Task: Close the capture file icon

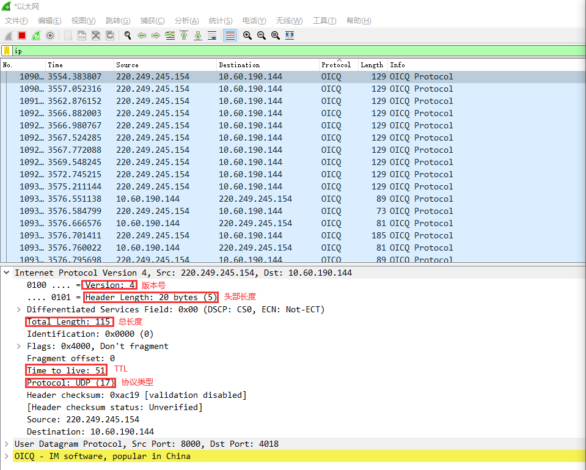Action: [96, 35]
